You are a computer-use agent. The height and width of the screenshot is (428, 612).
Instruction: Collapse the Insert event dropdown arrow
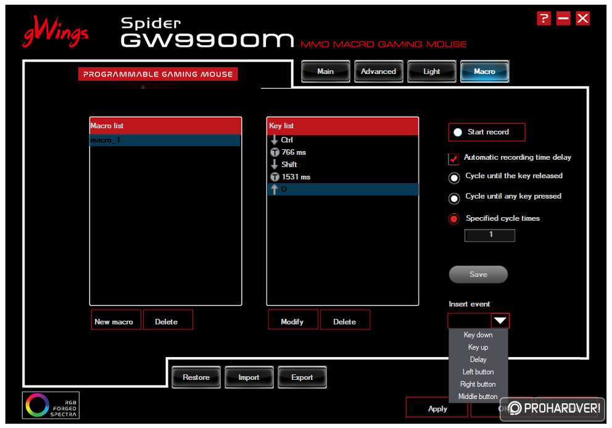[x=500, y=321]
